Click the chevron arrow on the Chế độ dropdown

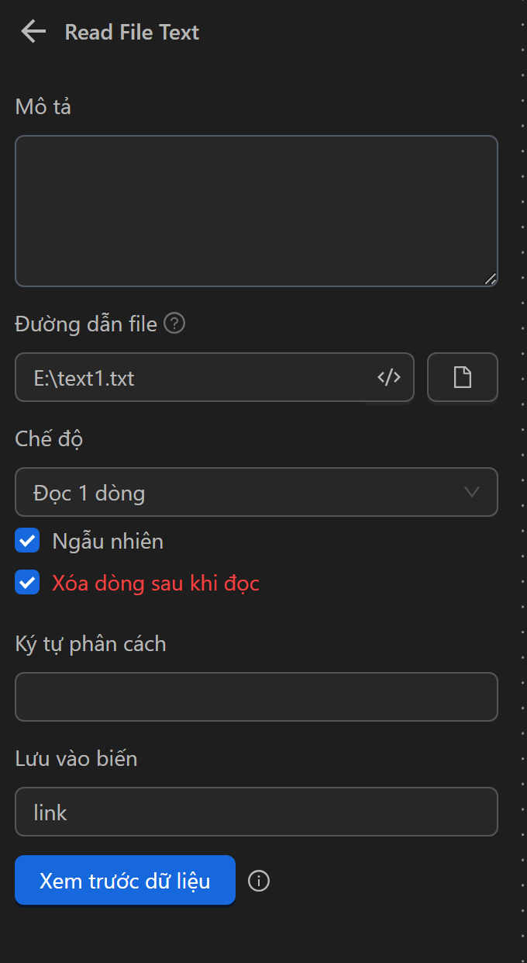click(471, 492)
